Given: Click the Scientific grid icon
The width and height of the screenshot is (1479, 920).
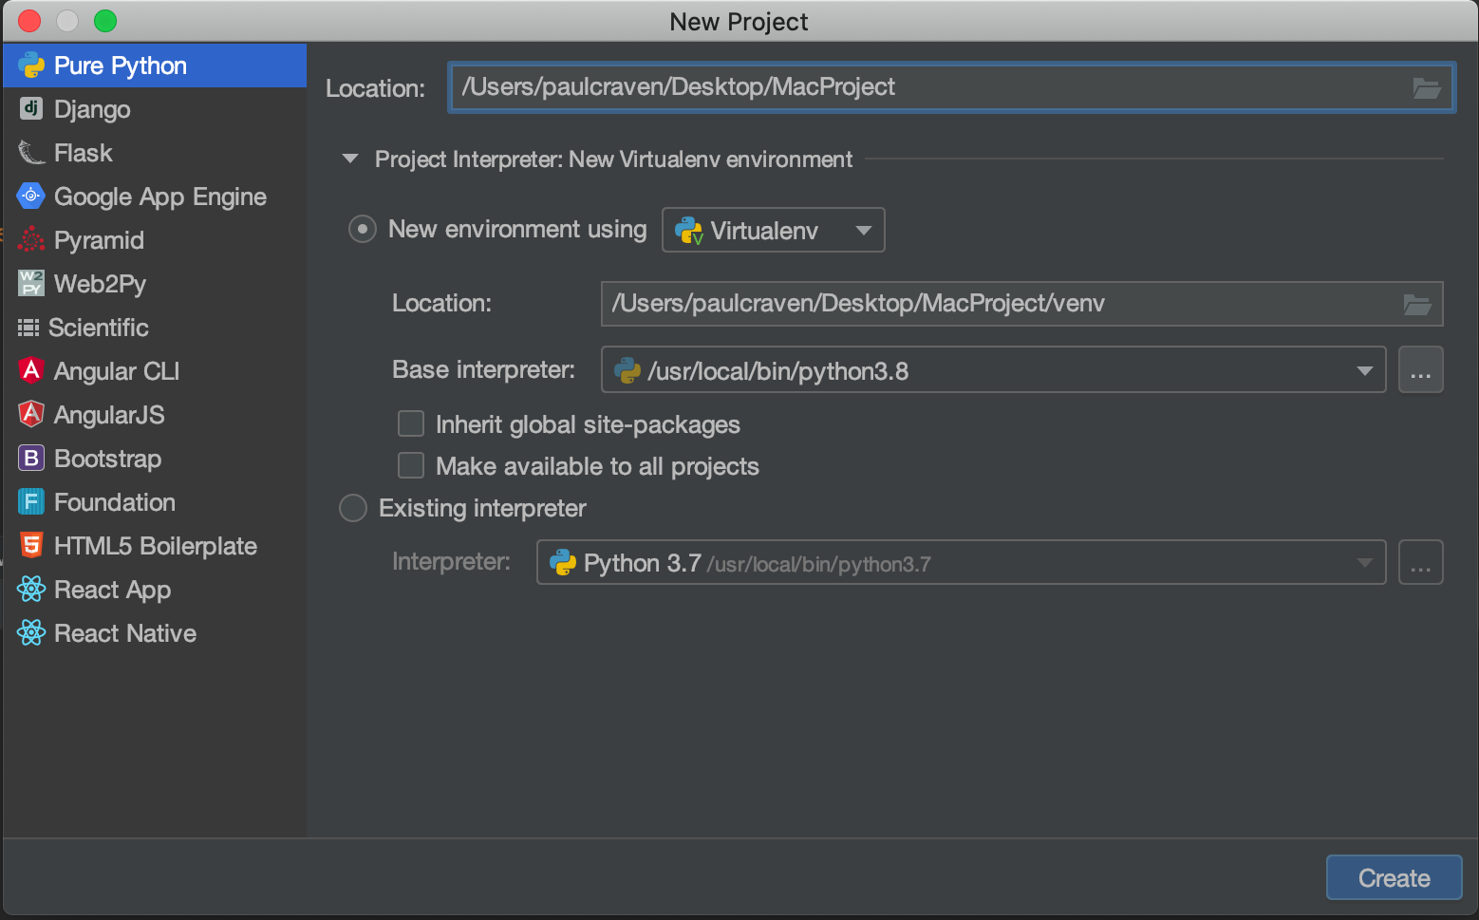Looking at the screenshot, I should (28, 328).
